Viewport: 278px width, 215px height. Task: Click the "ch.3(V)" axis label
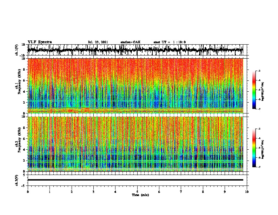[x=16, y=180]
